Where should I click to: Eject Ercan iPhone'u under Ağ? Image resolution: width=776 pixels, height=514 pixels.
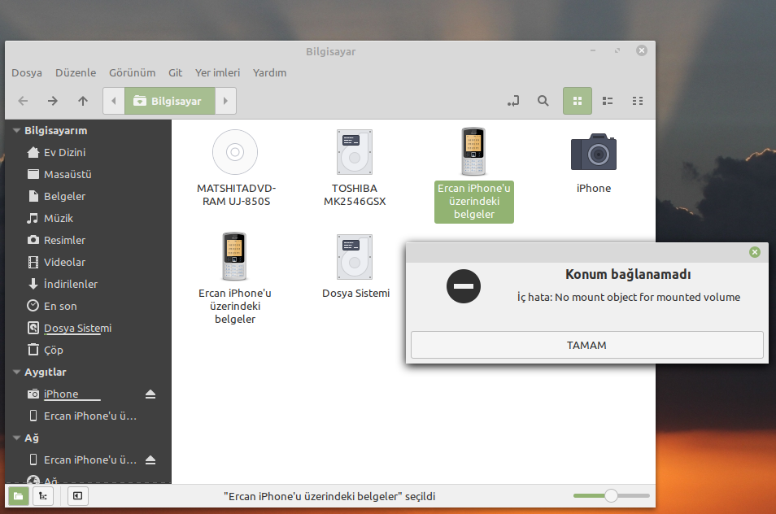pyautogui.click(x=150, y=460)
